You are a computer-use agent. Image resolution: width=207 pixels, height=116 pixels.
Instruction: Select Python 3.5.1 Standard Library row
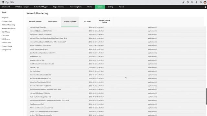(x=116, y=108)
